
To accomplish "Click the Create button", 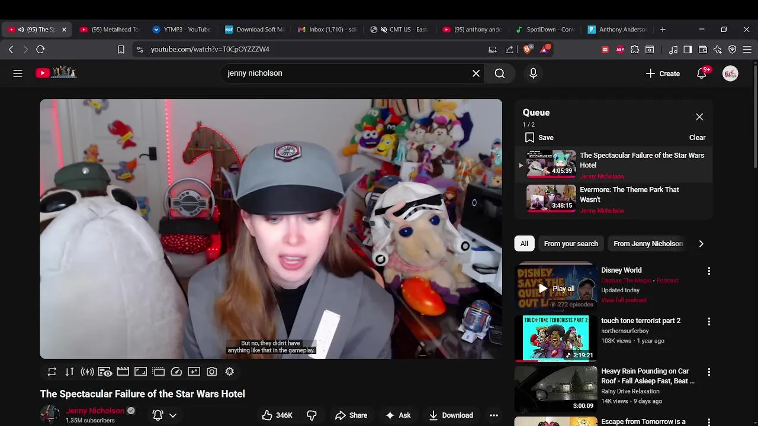I will (663, 73).
